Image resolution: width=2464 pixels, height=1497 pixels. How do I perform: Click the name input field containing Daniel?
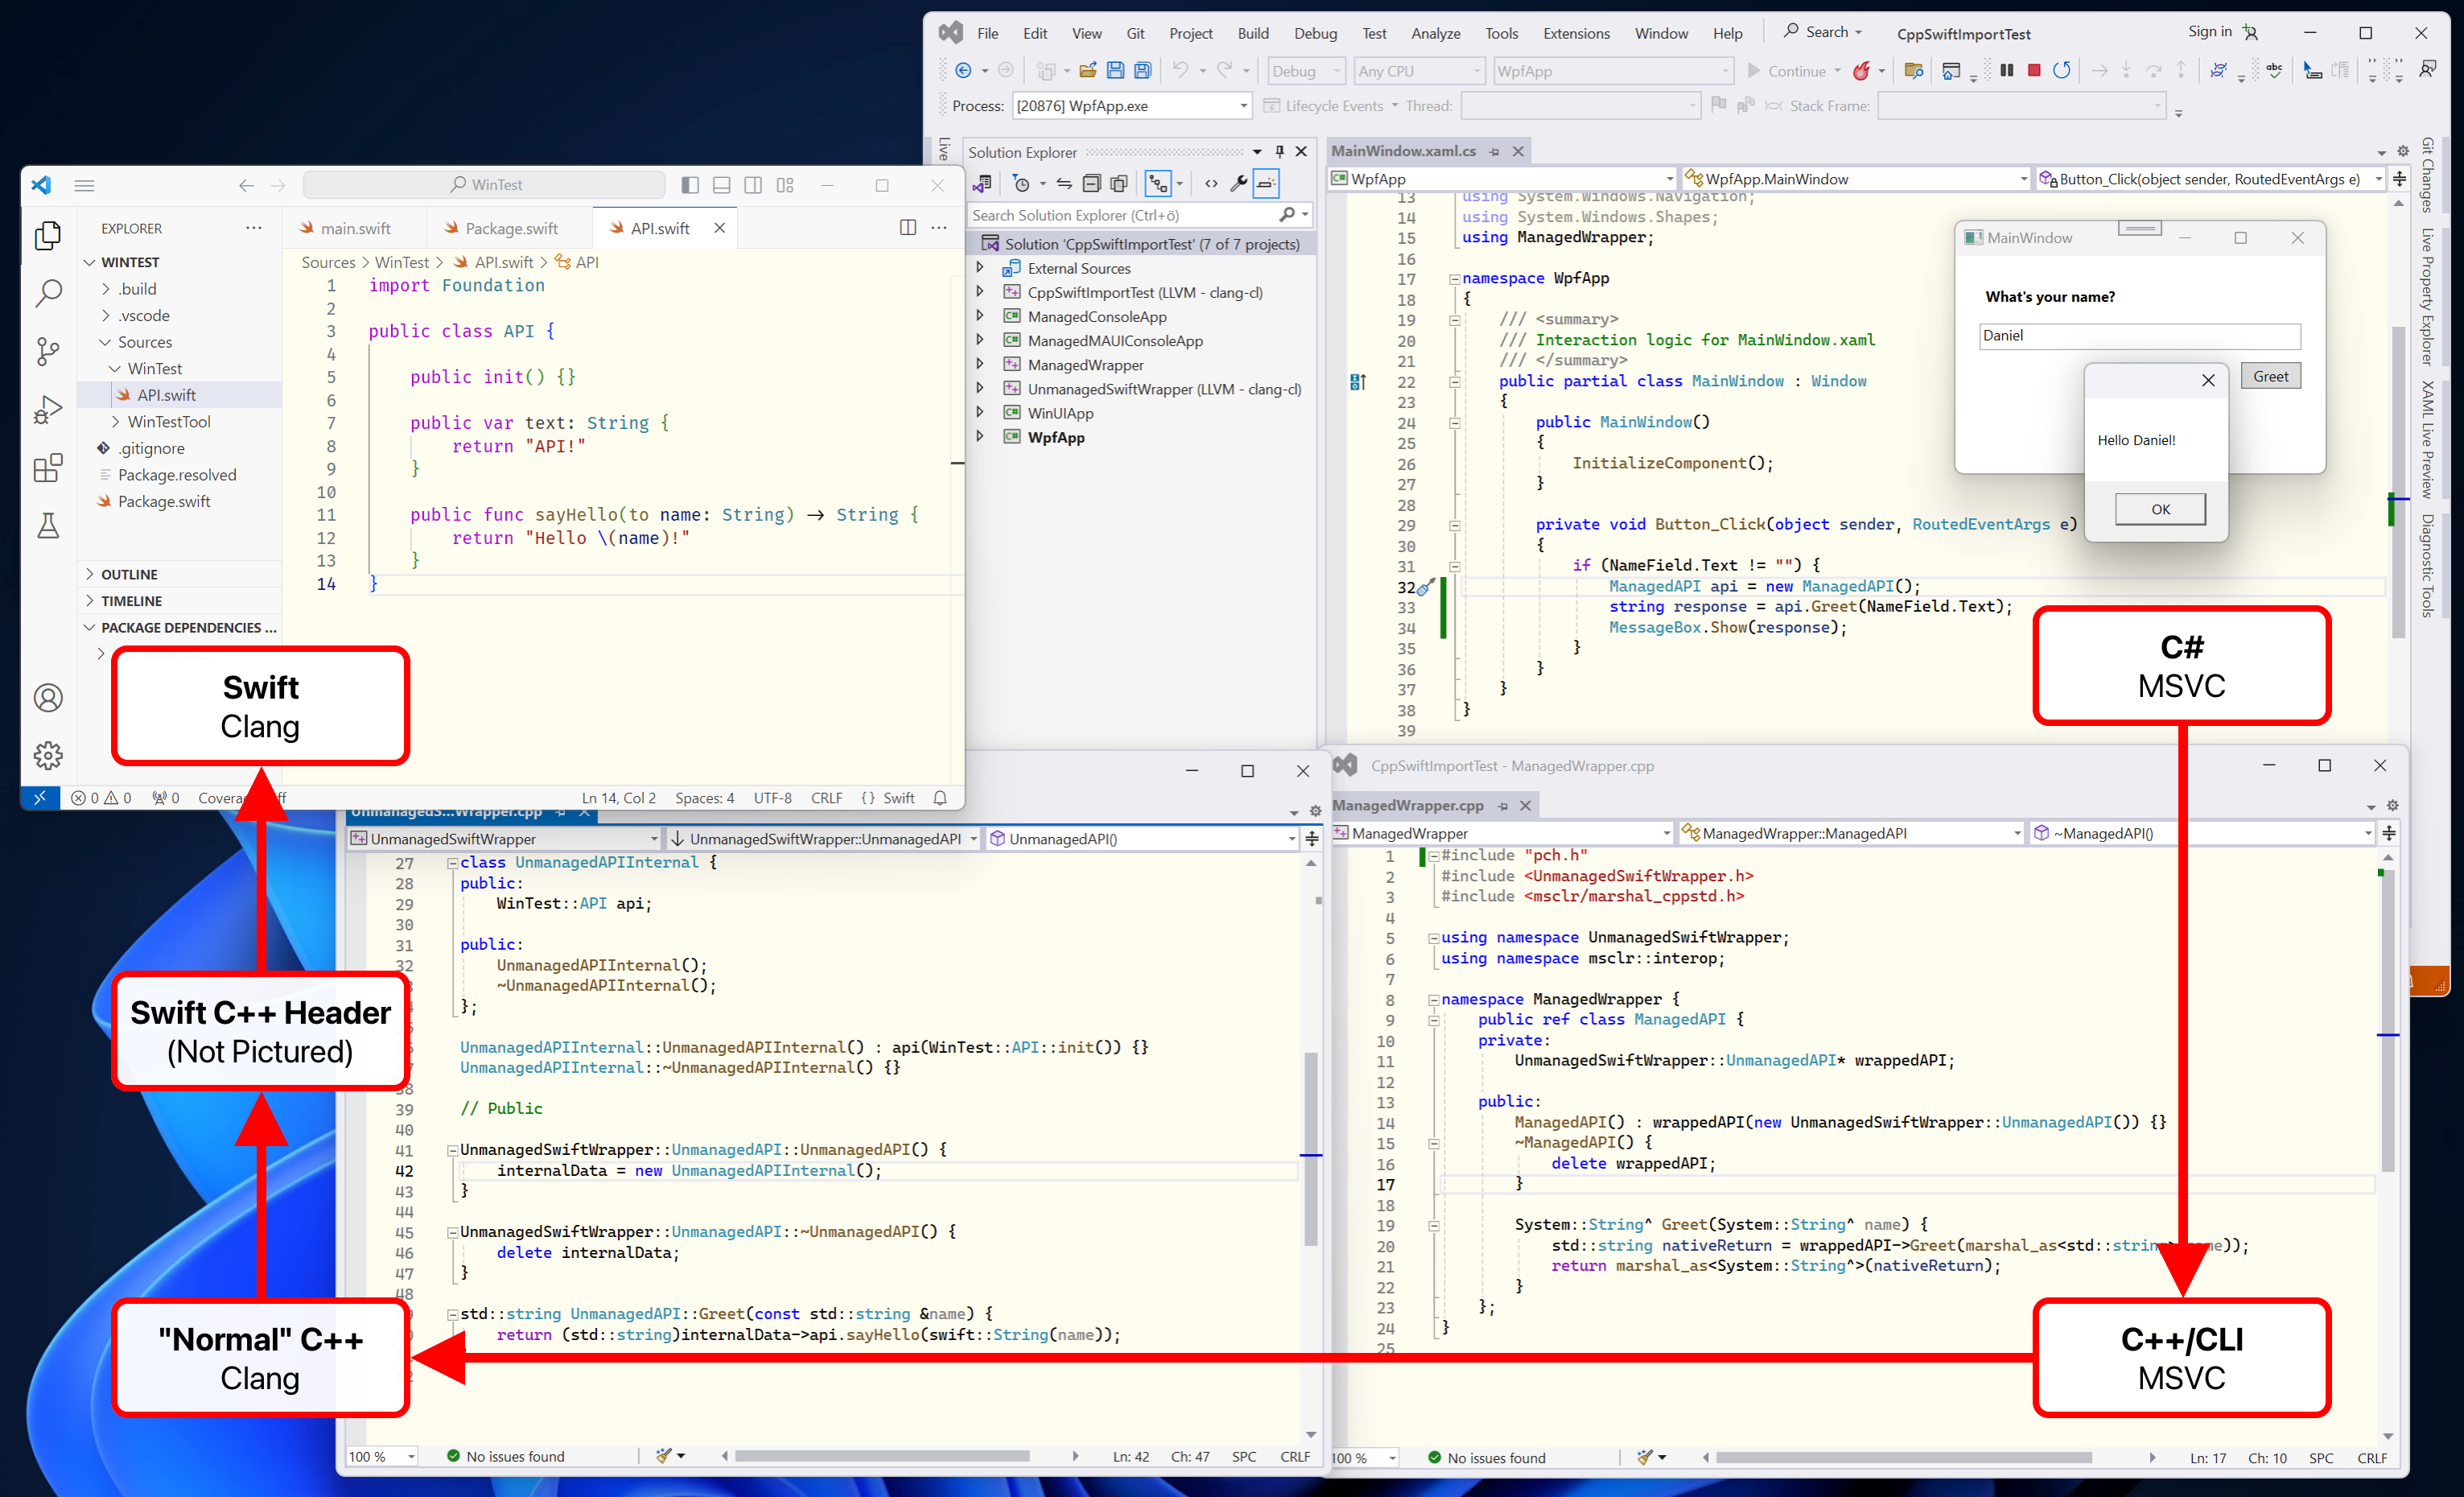coord(2138,336)
